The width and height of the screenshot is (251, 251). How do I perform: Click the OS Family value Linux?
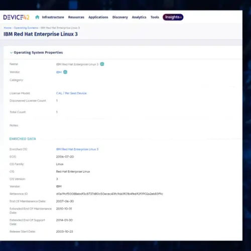[x=60, y=164]
